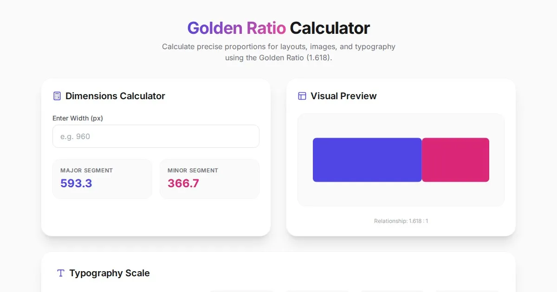Screen dimensions: 557x292
Task: Select the pink minor segment bar in preview
Action: tap(455, 160)
